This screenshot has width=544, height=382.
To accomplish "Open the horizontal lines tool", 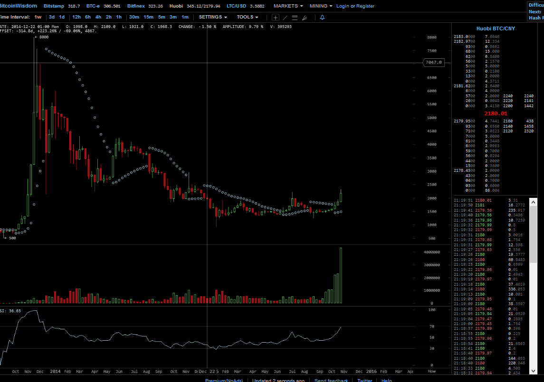I will click(296, 17).
